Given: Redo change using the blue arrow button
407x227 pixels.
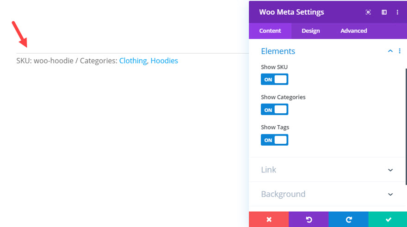Looking at the screenshot, I should click(349, 220).
